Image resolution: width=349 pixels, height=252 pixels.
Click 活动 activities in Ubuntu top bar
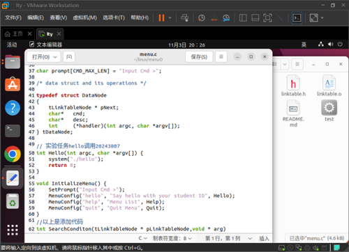click(x=12, y=45)
